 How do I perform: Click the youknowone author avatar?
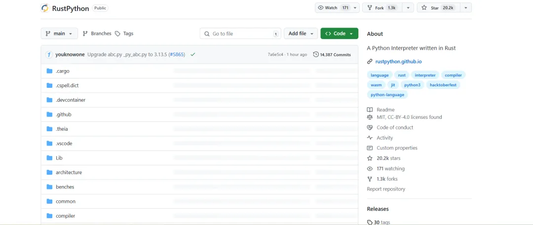pyautogui.click(x=49, y=54)
